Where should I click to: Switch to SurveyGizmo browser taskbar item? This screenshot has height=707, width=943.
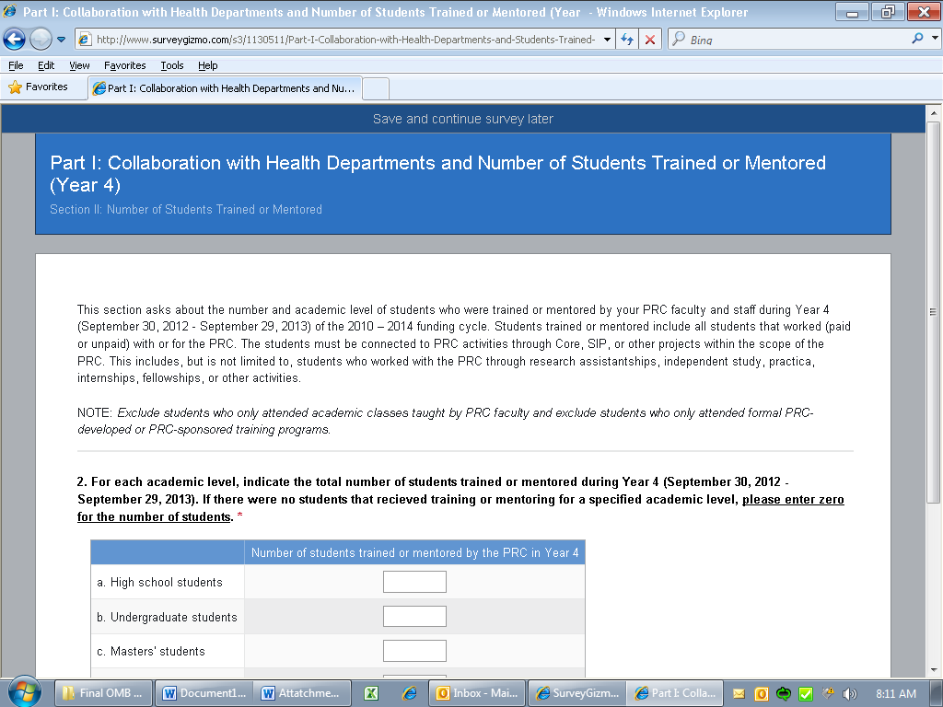[x=577, y=693]
